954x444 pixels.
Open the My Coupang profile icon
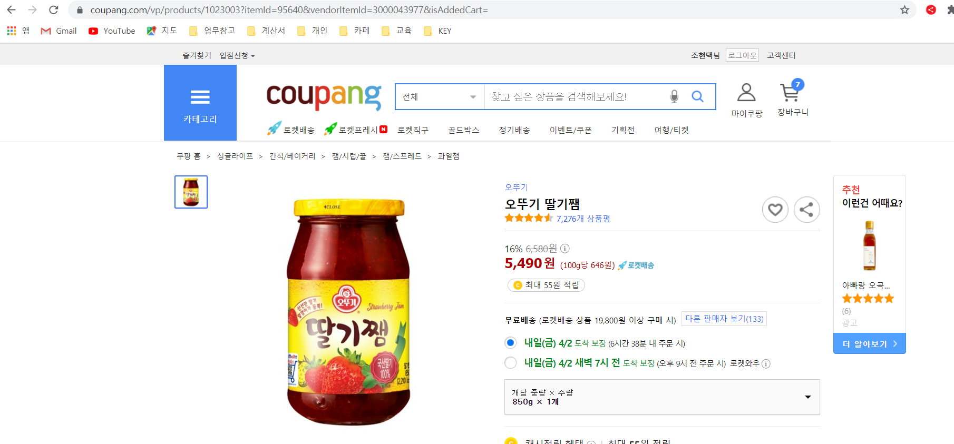pos(746,93)
